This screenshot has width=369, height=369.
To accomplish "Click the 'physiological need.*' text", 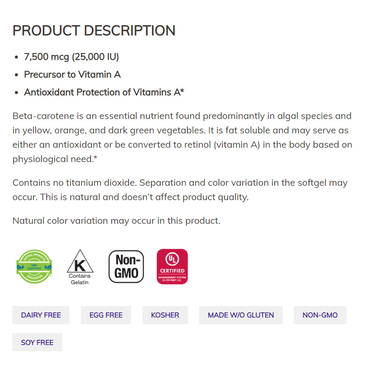I will tap(55, 159).
